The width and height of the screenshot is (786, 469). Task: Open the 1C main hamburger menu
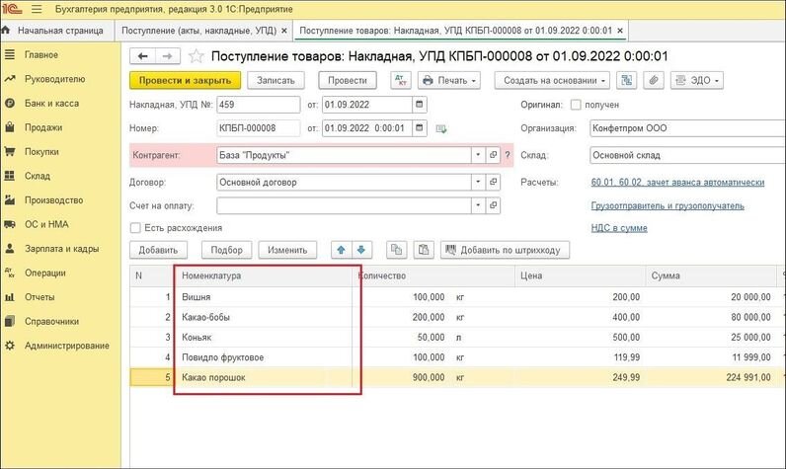[x=37, y=9]
